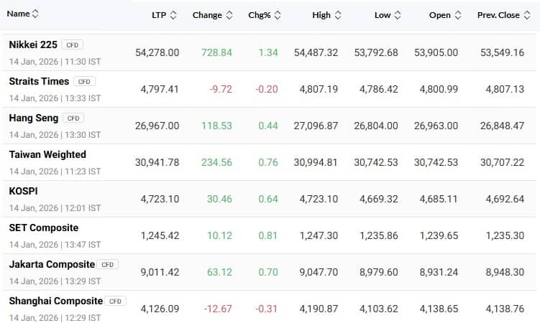Select Nikkei 225 high value 54,487.32
540x328 pixels.
click(316, 52)
